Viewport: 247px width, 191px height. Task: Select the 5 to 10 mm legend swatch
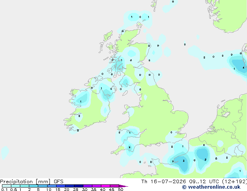tap(42, 186)
